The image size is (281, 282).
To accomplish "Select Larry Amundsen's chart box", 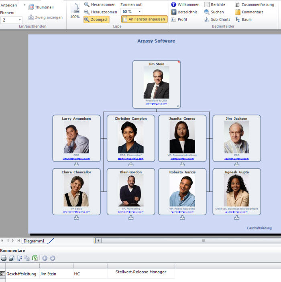I will pos(76,138).
